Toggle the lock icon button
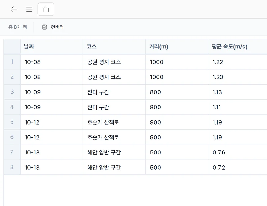The height and width of the screenshot is (206, 267). coord(46,9)
